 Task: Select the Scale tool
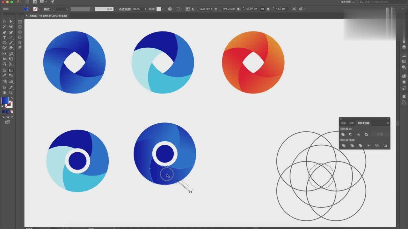[x=11, y=54]
